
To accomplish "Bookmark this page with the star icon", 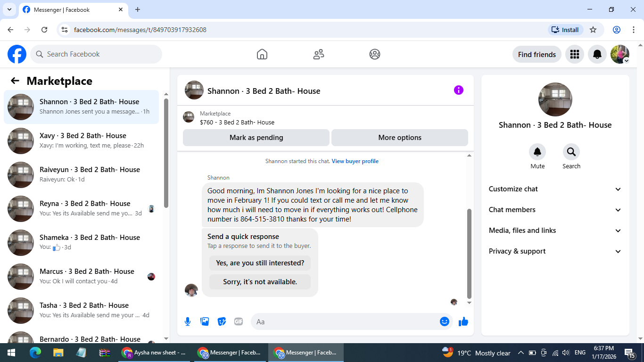I will tap(593, 30).
